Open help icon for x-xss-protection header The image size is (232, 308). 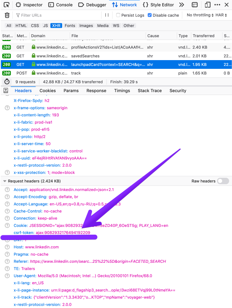click(x=7, y=173)
